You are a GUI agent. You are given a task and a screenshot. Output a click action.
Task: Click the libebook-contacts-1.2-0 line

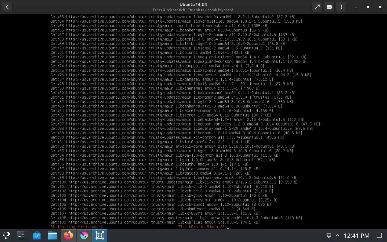pos(185,124)
